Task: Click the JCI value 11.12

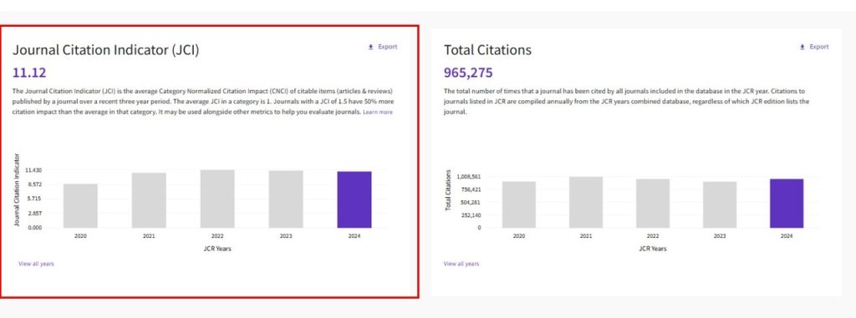Action: 29,73
